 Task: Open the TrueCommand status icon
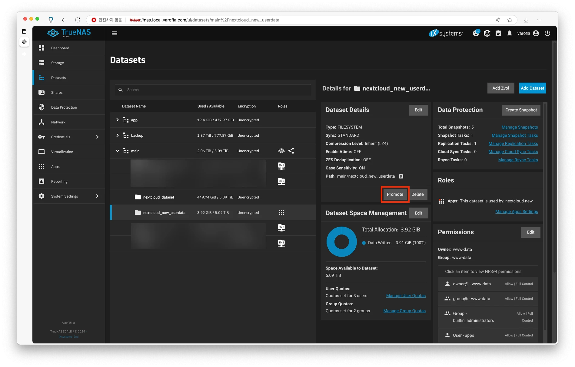point(487,33)
